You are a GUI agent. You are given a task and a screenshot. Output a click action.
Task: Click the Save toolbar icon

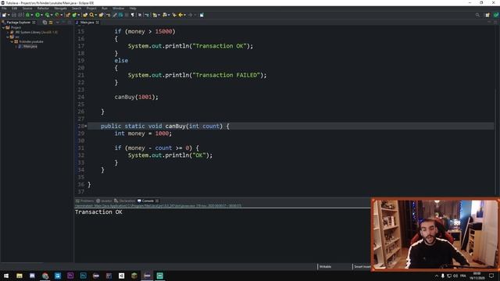(14, 15)
